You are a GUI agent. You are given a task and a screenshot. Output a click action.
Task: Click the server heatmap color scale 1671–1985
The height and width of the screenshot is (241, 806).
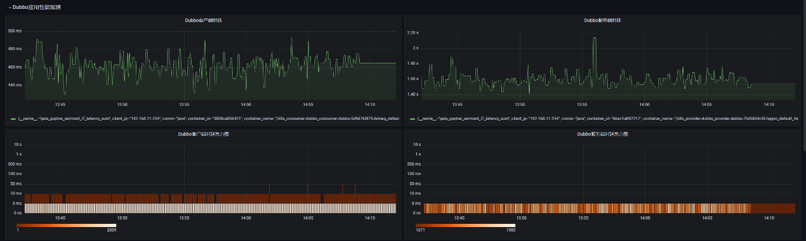tap(465, 225)
